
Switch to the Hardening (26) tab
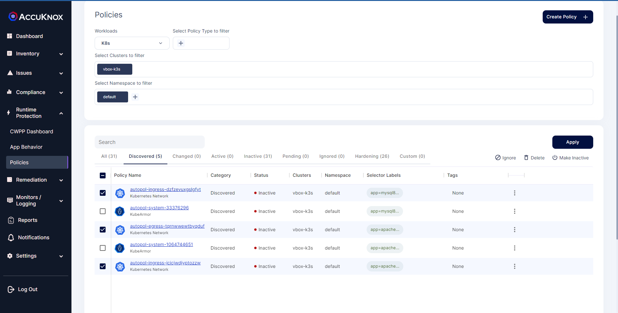coord(372,156)
